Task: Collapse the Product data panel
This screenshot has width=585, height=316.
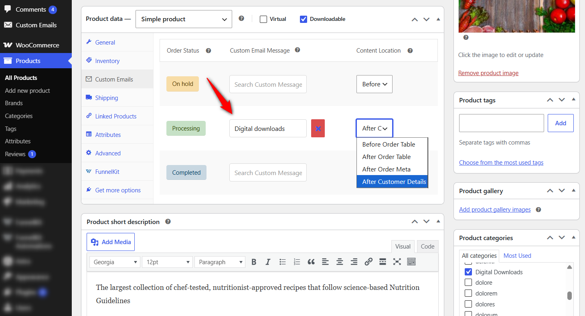Action: point(438,19)
